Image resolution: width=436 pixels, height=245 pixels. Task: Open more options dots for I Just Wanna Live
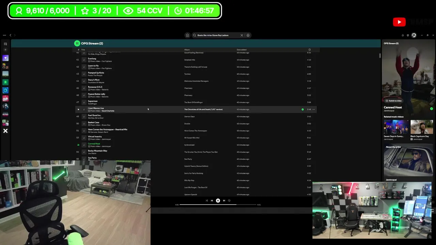(x=314, y=109)
